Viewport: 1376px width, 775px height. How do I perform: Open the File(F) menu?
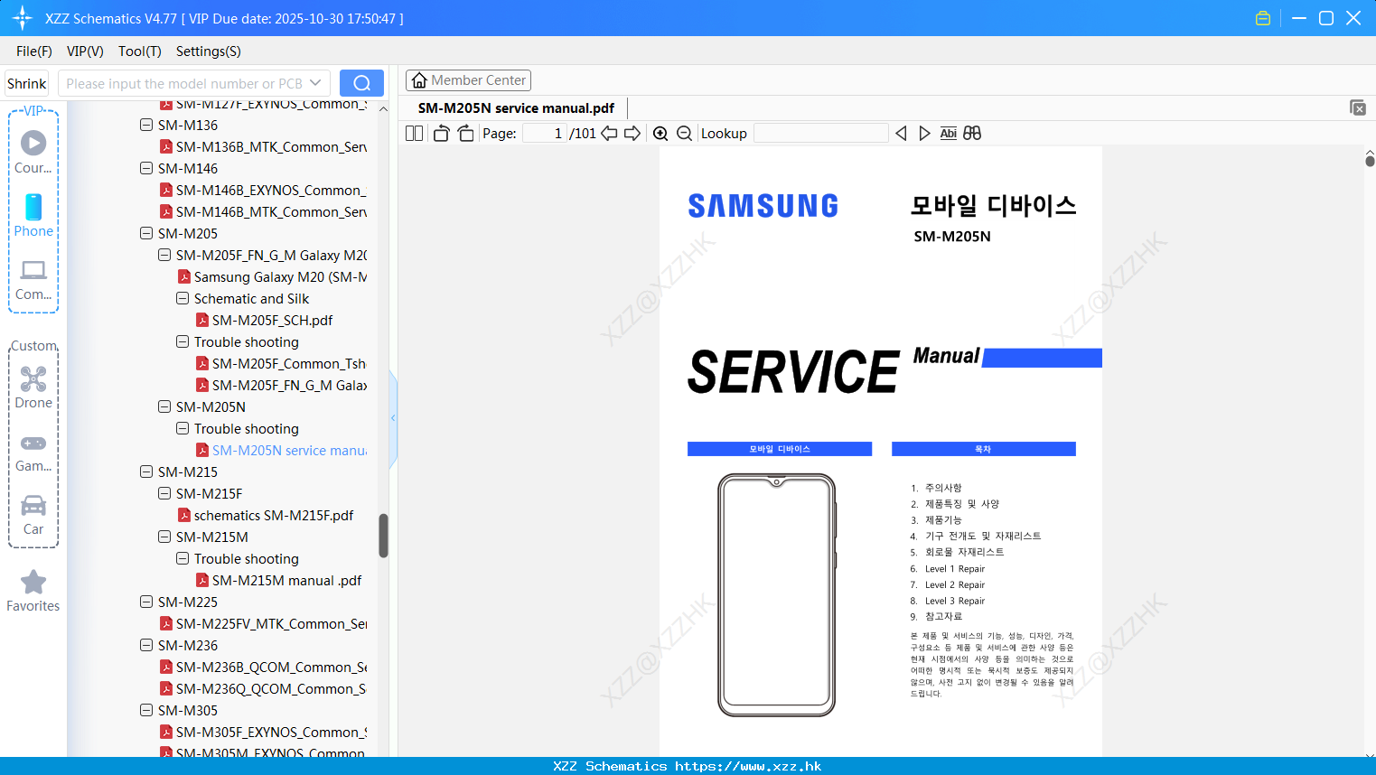[34, 51]
